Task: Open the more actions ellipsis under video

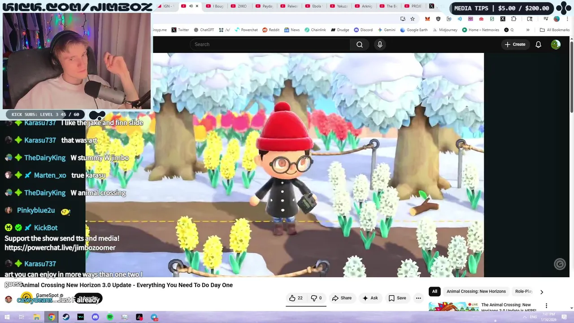Action: click(x=418, y=298)
